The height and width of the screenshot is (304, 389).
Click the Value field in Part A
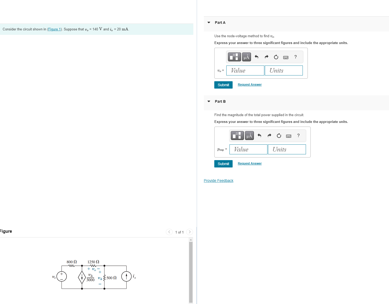click(x=245, y=70)
